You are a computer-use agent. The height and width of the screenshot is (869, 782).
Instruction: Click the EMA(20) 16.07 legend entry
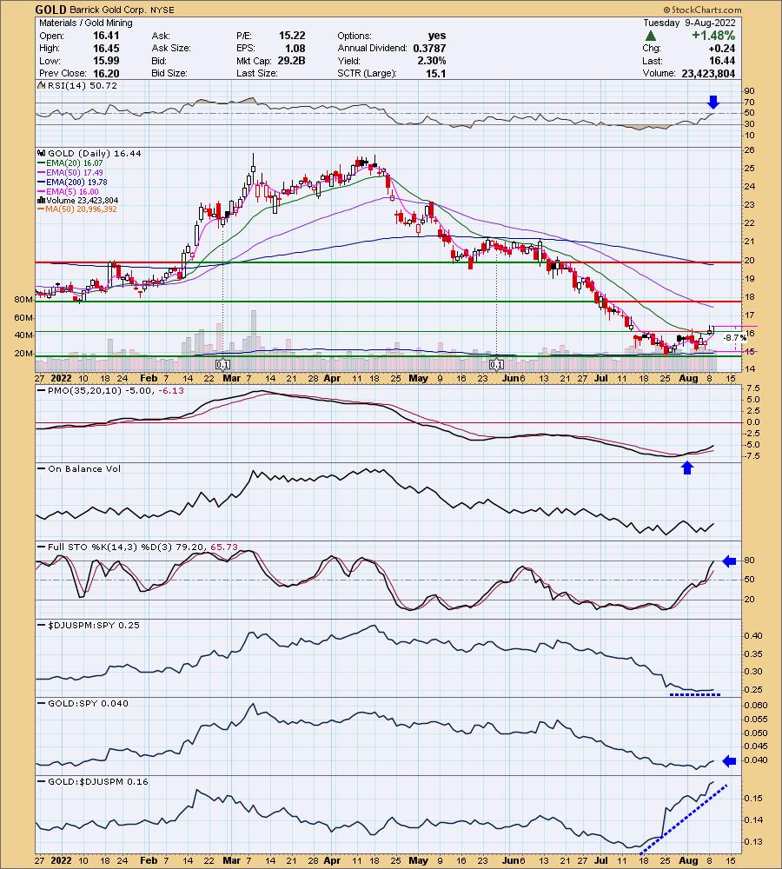[75, 163]
